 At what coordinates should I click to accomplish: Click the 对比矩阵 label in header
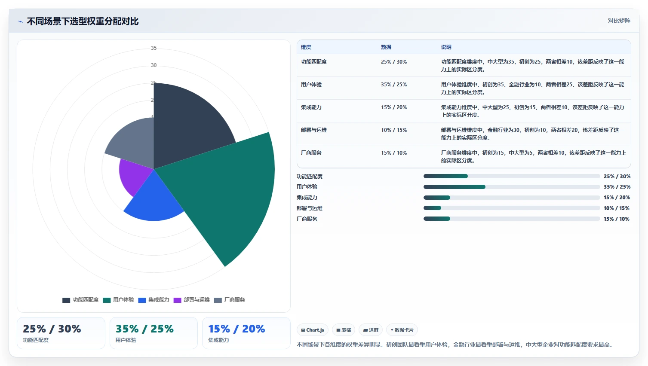(x=619, y=21)
